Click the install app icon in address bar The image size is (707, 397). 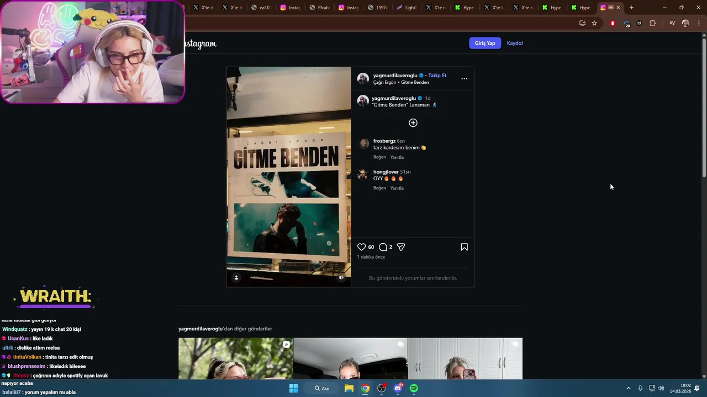(582, 23)
